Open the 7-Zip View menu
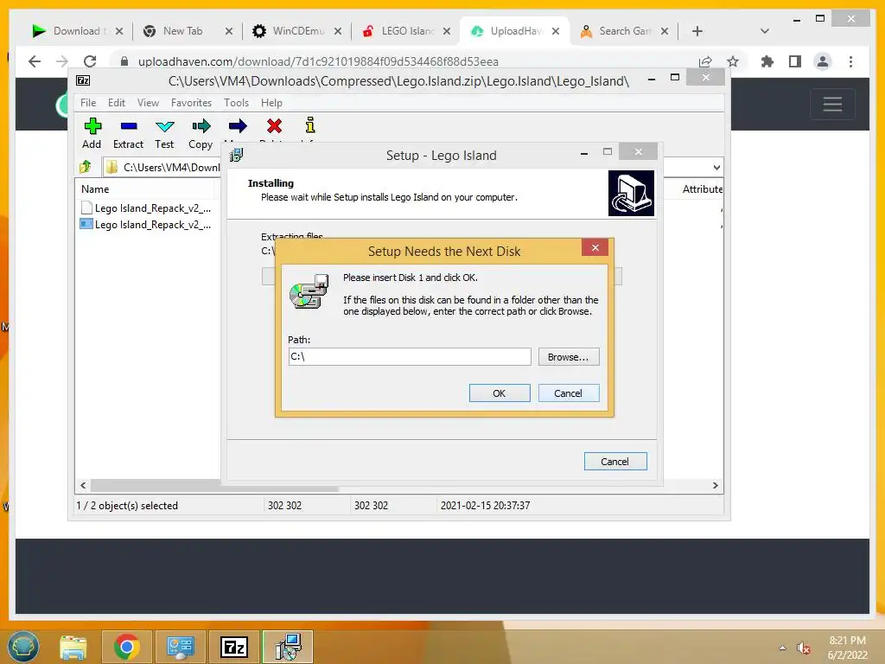This screenshot has height=664, width=885. [x=148, y=103]
